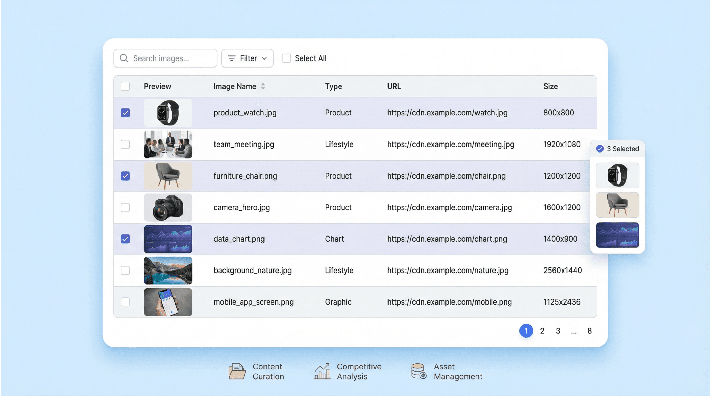The image size is (710, 396).
Task: Uncheck the data_chart.png row checkbox
Action: point(125,239)
